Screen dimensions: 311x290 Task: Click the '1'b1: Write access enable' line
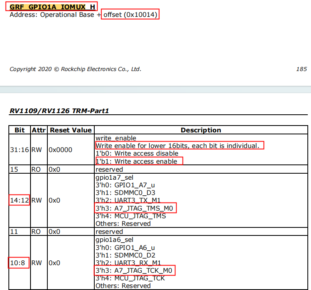138,161
